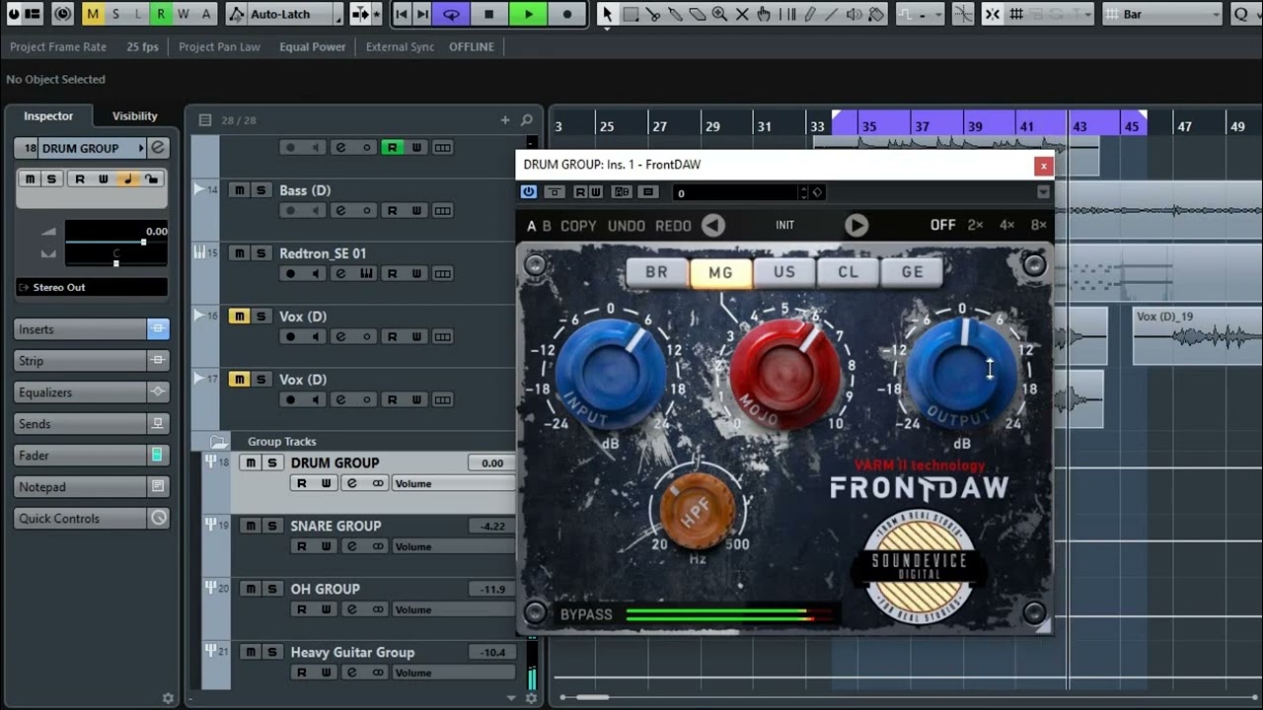Click UNDO in the FrontDAW top bar
The width and height of the screenshot is (1263, 710).
click(627, 226)
